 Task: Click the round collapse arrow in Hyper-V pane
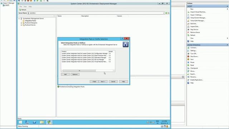coord(183,77)
